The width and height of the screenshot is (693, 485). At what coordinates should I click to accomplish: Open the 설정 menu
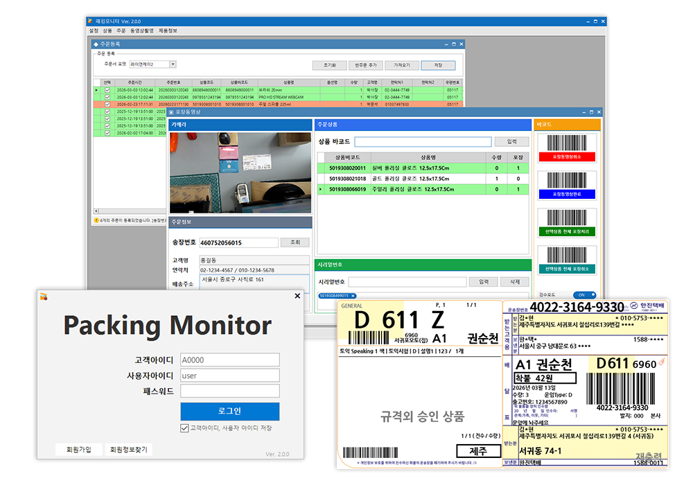[x=94, y=30]
